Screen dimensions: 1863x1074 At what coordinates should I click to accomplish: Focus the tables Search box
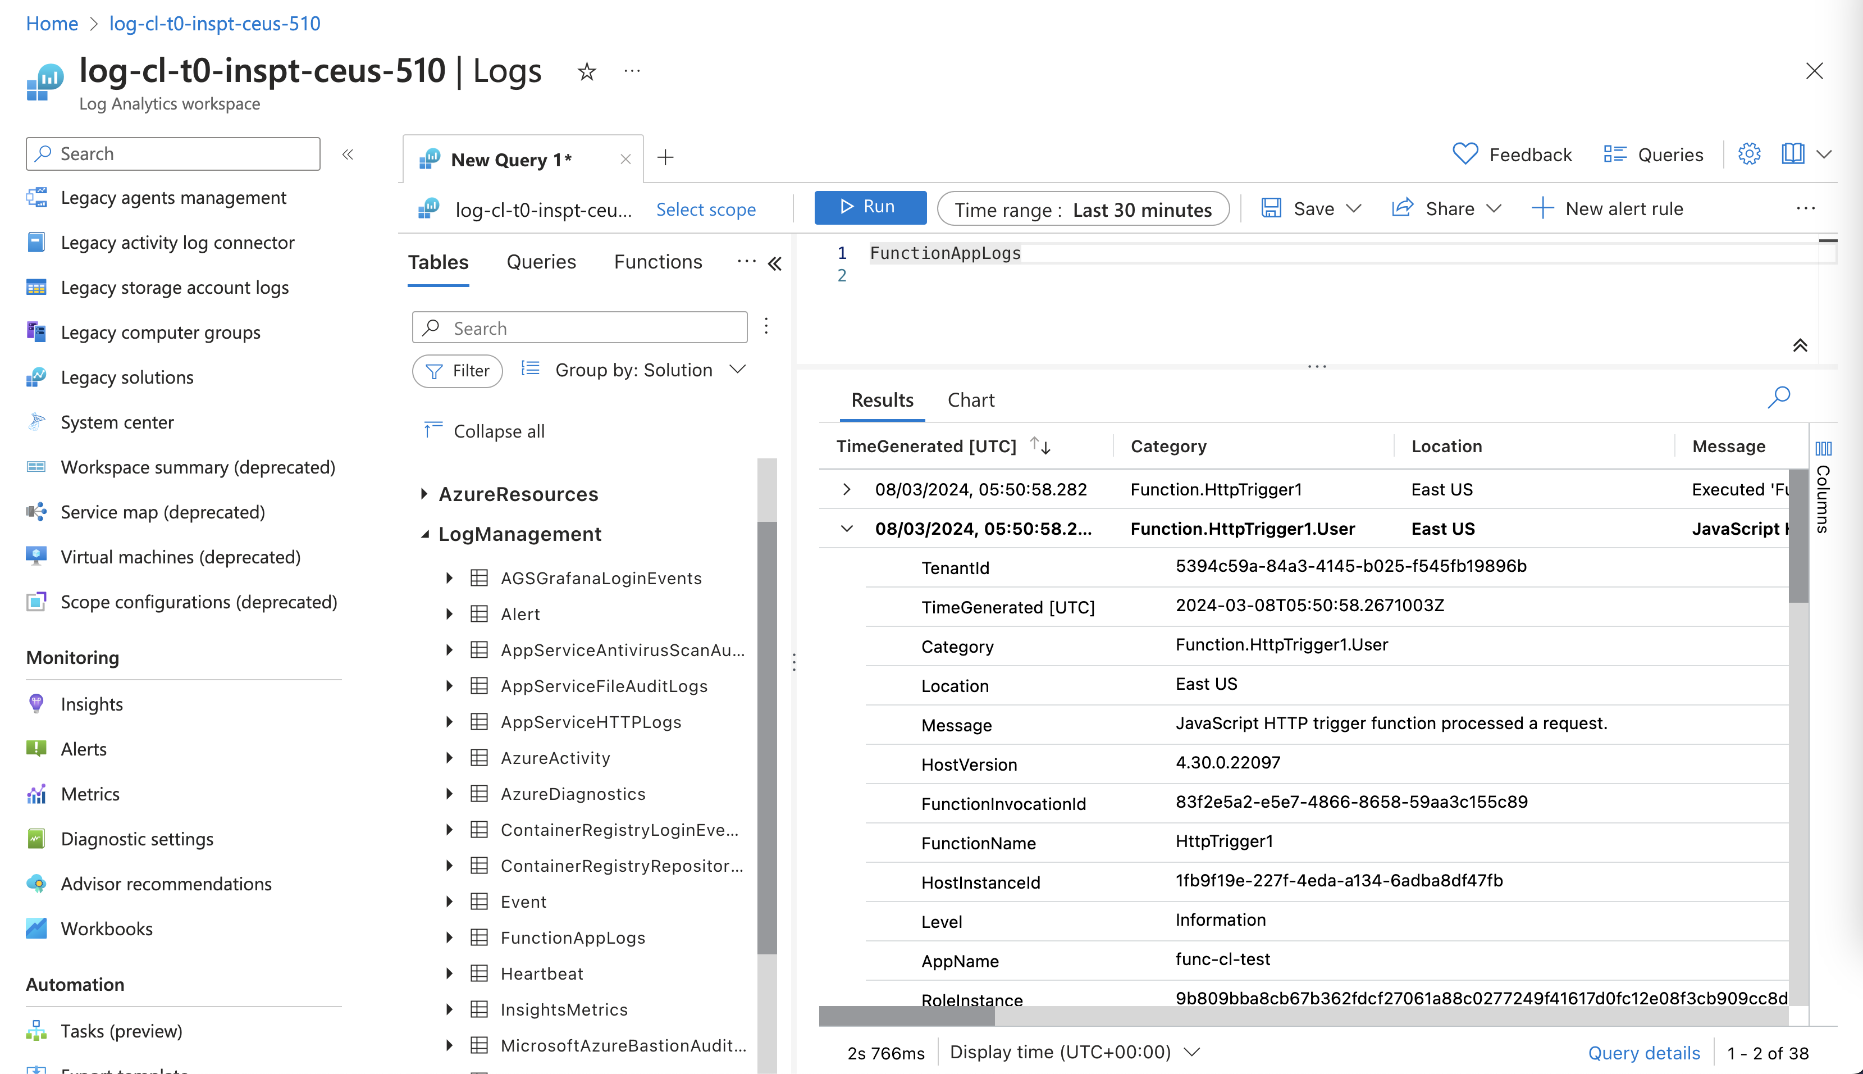[579, 327]
